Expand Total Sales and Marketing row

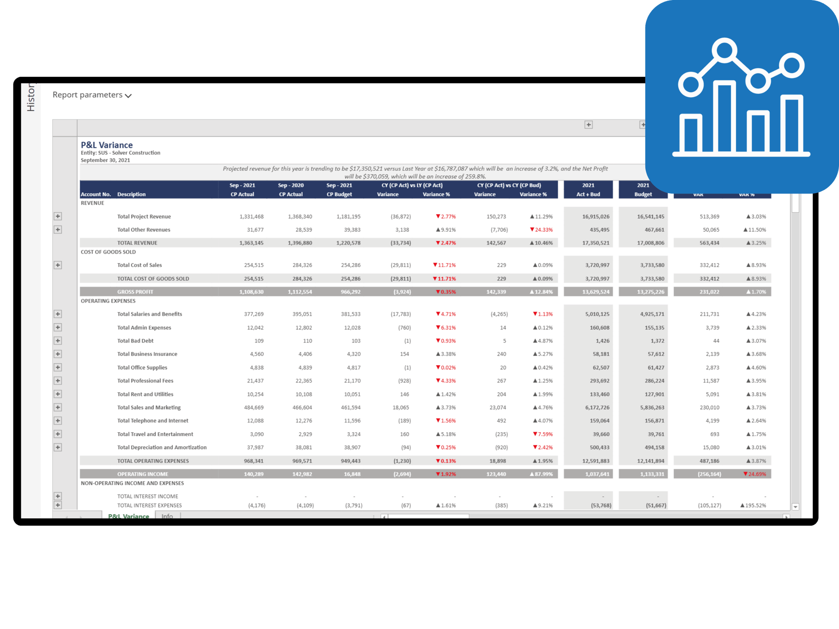58,407
